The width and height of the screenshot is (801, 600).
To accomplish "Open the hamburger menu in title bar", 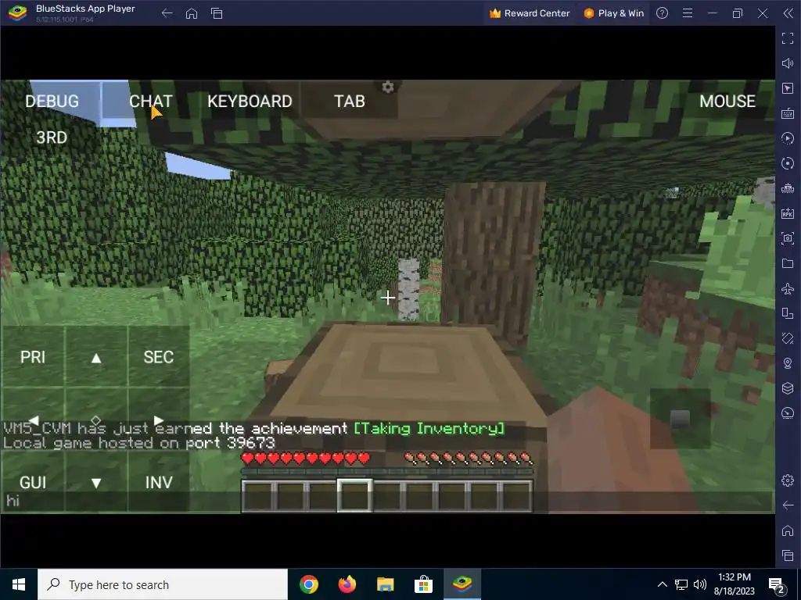I will (688, 13).
